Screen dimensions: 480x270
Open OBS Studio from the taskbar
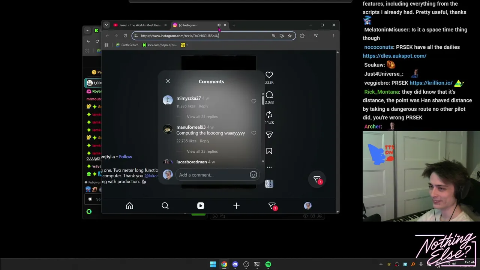pos(246,264)
